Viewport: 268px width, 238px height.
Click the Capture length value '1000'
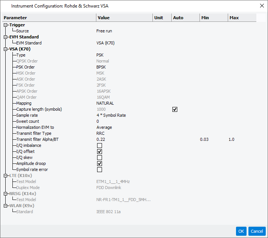coord(101,109)
